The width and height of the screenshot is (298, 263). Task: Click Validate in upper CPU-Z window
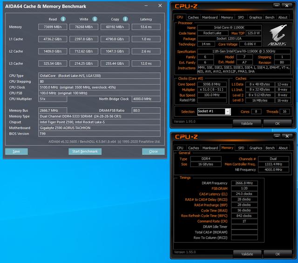246,124
